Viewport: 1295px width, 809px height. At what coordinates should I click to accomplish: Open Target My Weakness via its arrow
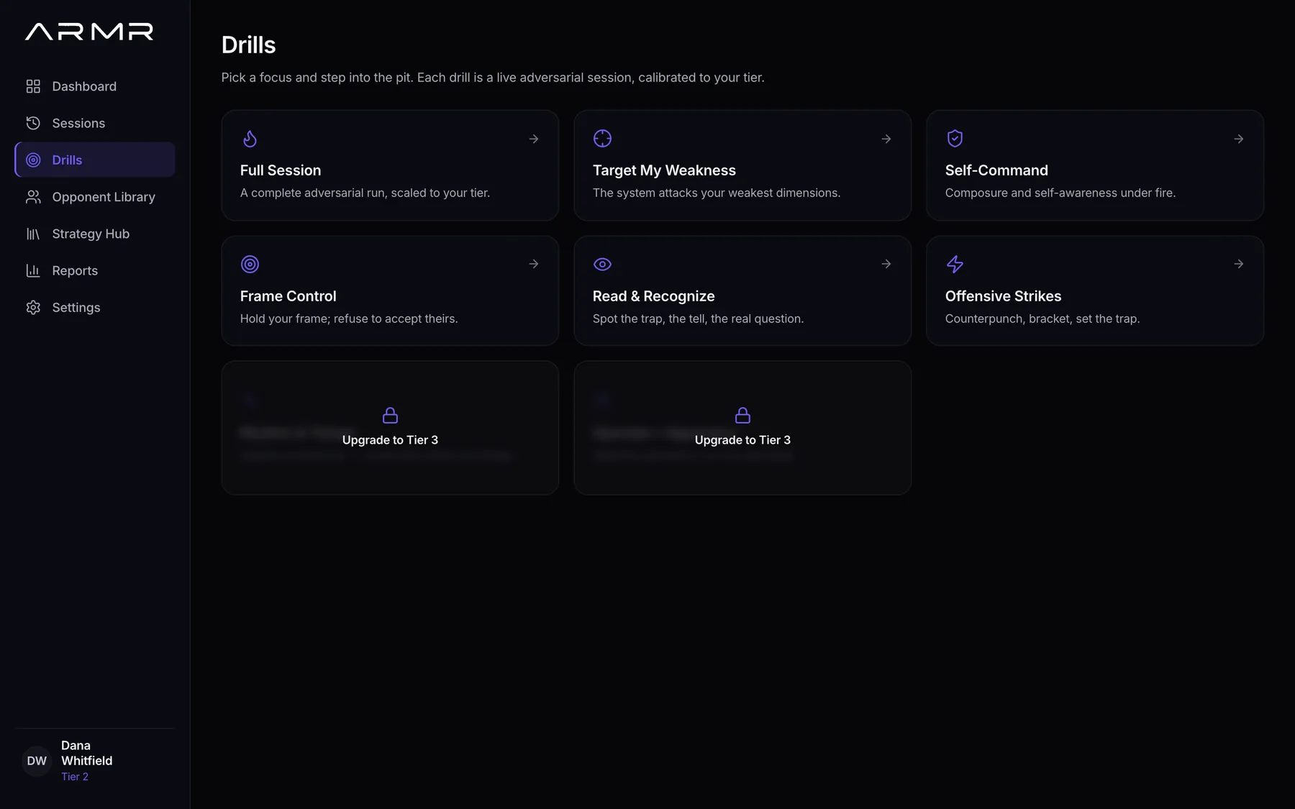pos(886,139)
